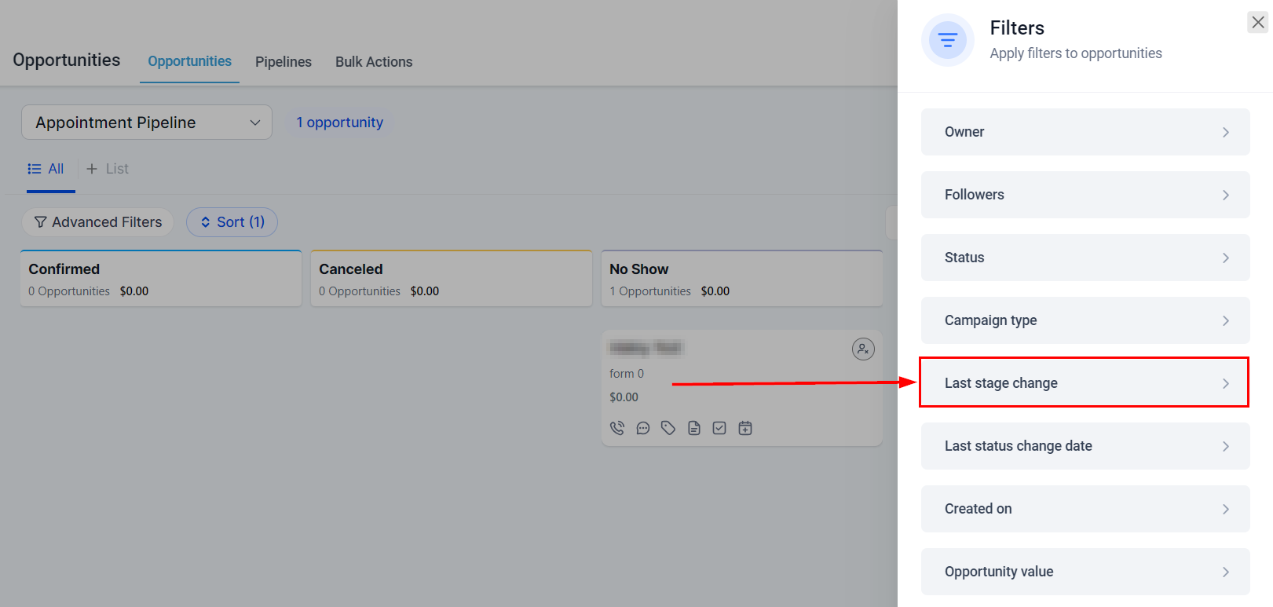Go to the Bulk Actions tab
This screenshot has width=1273, height=607.
tap(374, 62)
